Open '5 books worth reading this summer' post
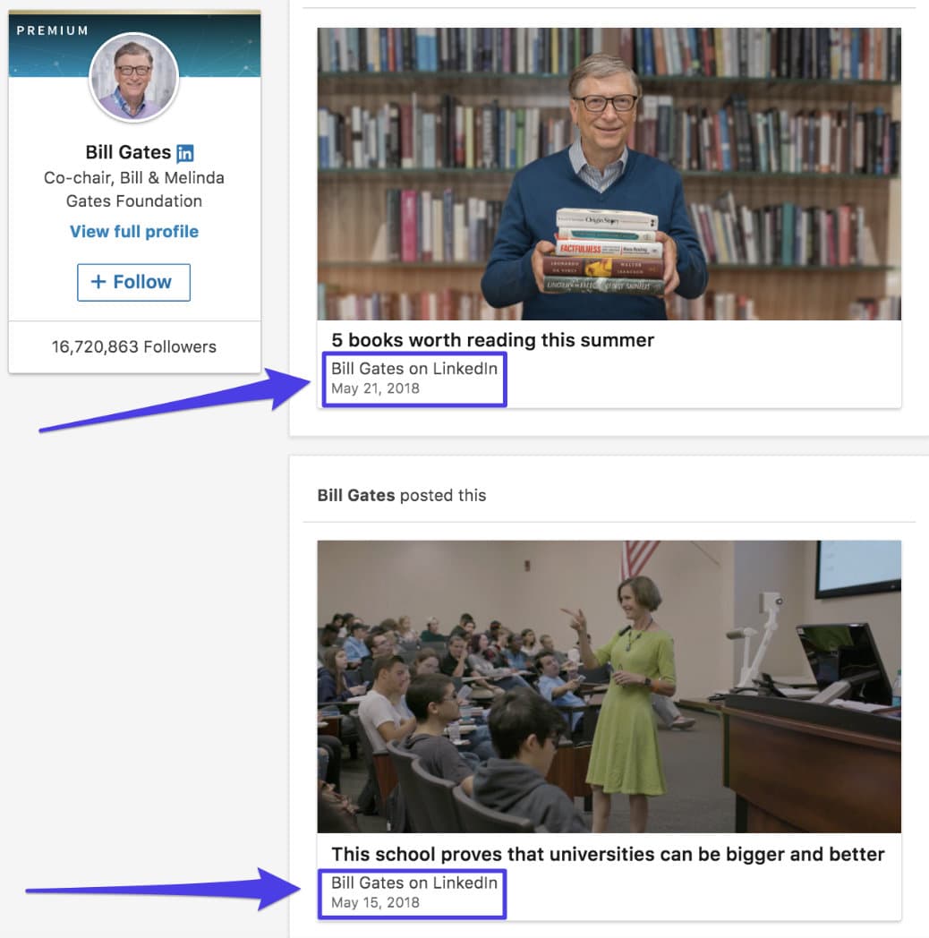Viewport: 929px width, 938px height. tap(493, 340)
